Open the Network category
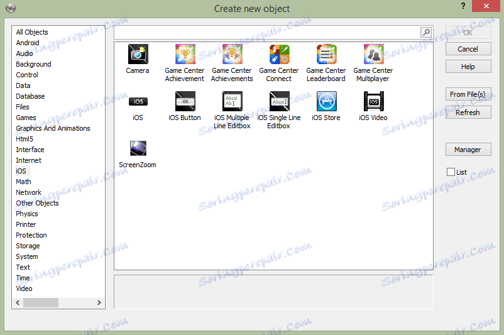The width and height of the screenshot is (504, 335). pos(29,192)
